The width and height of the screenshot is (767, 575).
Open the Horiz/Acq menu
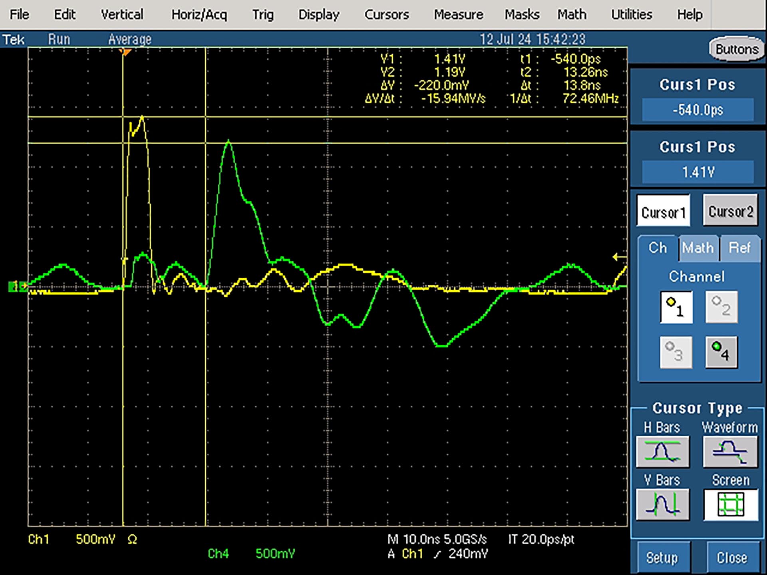pyautogui.click(x=199, y=15)
